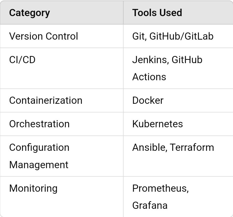Click the Kubernetes cell
This screenshot has height=217, width=233.
pos(157,124)
